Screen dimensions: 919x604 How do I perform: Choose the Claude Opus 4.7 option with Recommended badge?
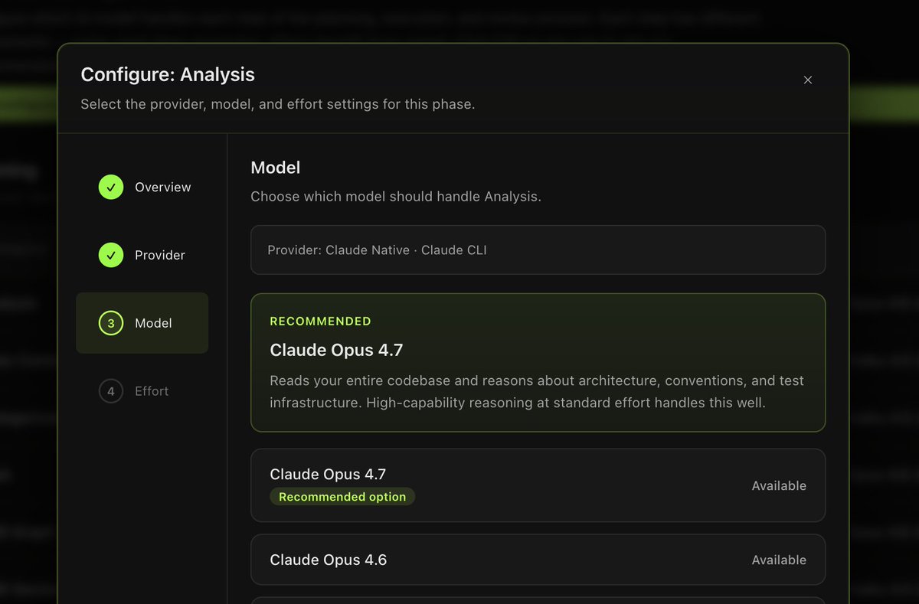point(538,485)
